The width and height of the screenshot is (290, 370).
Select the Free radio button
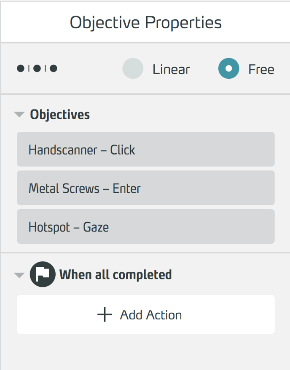(x=229, y=69)
